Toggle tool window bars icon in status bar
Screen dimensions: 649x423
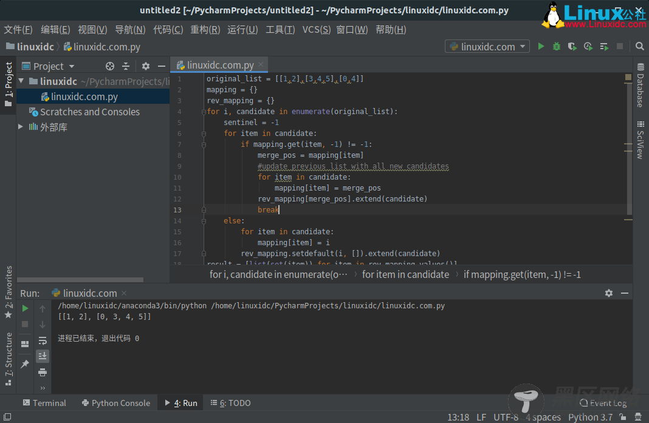(7, 417)
